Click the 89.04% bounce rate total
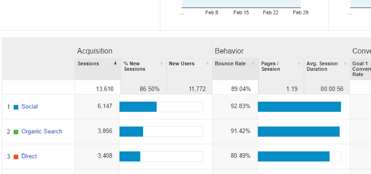 point(241,89)
